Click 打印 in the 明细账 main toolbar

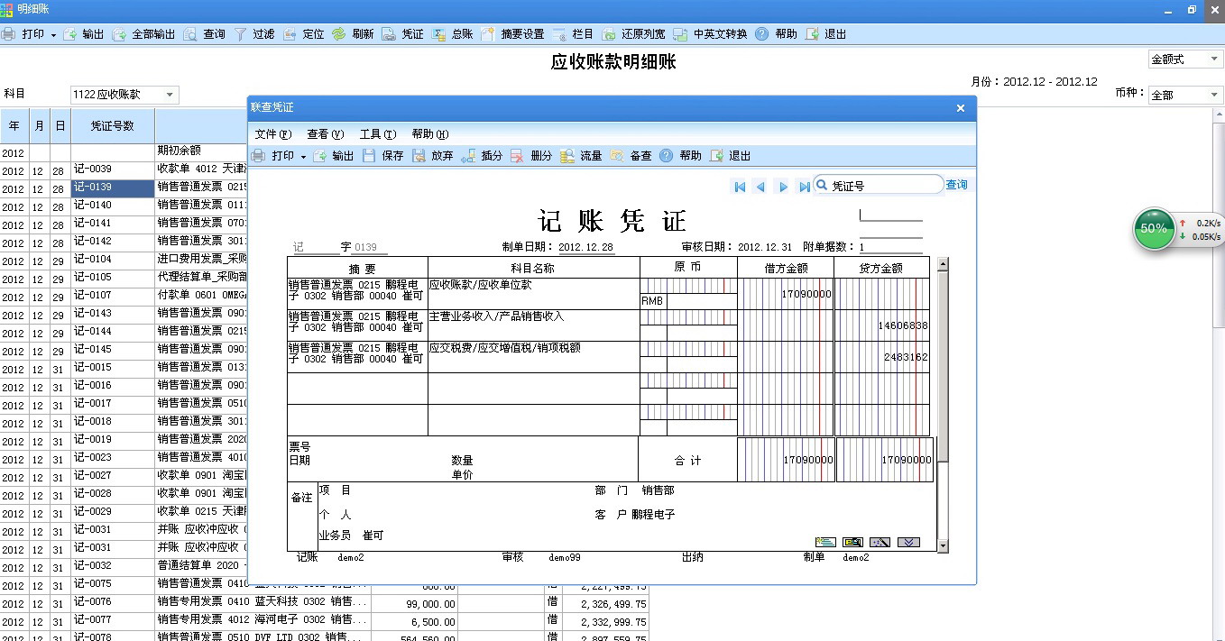point(24,34)
